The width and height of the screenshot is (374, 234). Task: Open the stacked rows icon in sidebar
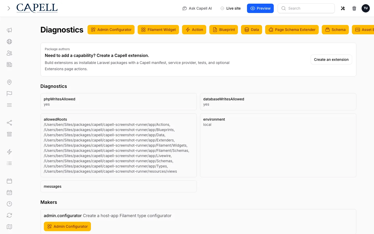9,134
